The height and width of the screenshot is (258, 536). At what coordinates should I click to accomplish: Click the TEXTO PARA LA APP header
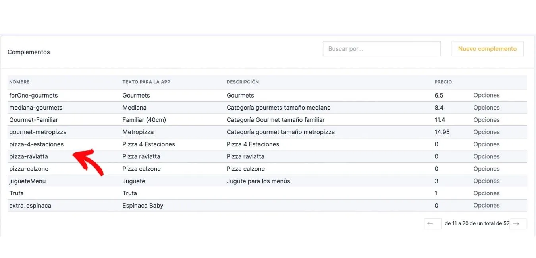click(x=147, y=82)
